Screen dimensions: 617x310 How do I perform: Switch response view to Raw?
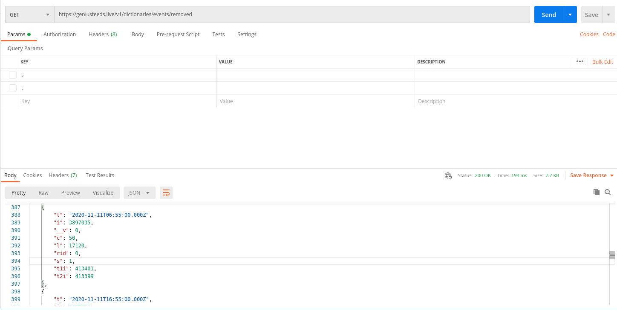click(x=43, y=192)
